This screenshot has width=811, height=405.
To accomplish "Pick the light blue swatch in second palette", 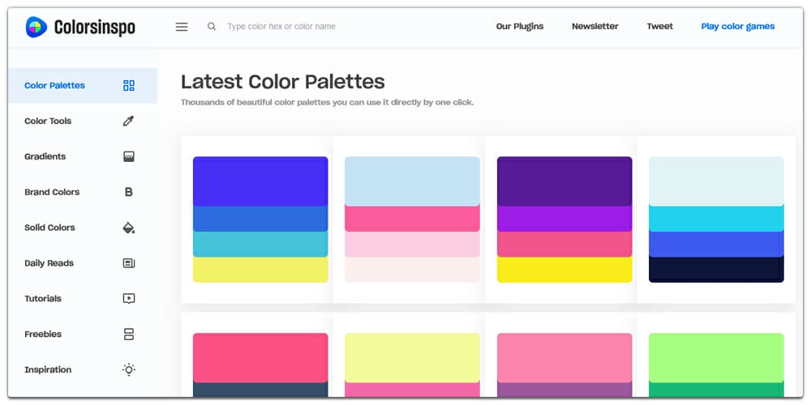I will point(412,181).
